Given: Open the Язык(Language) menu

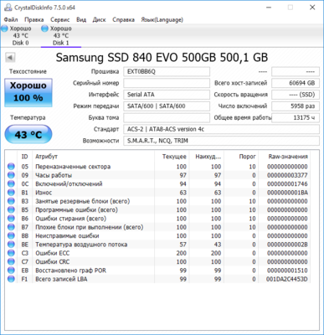Looking at the screenshot, I should (x=162, y=20).
